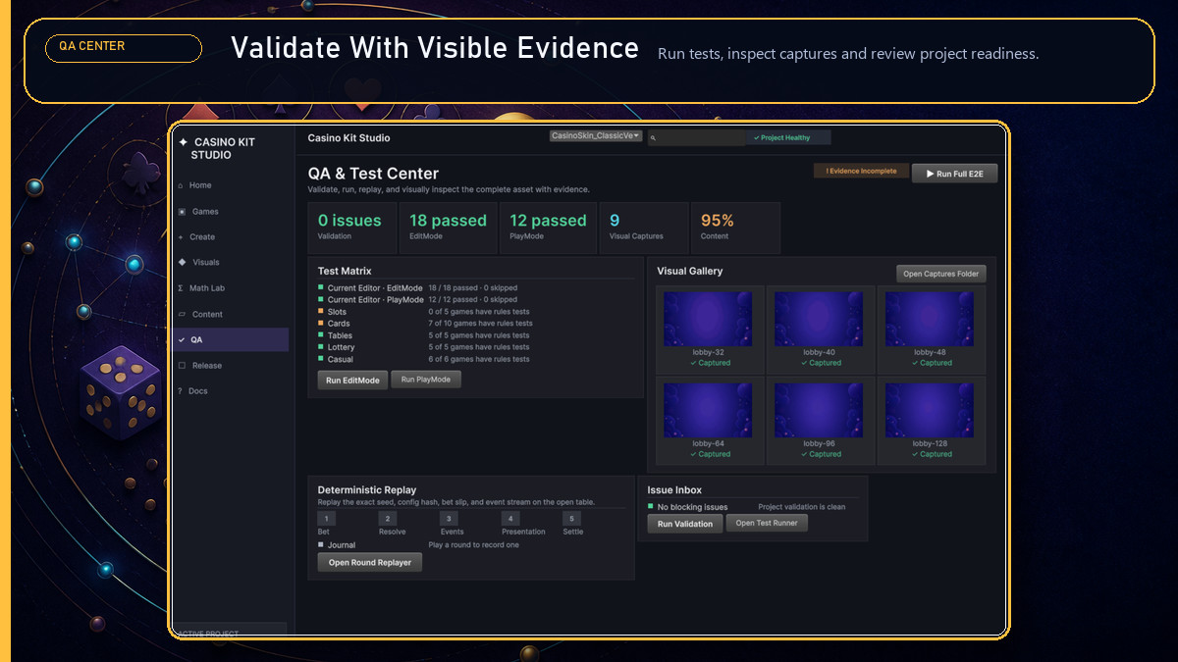Click the 95% Content card

(735, 228)
